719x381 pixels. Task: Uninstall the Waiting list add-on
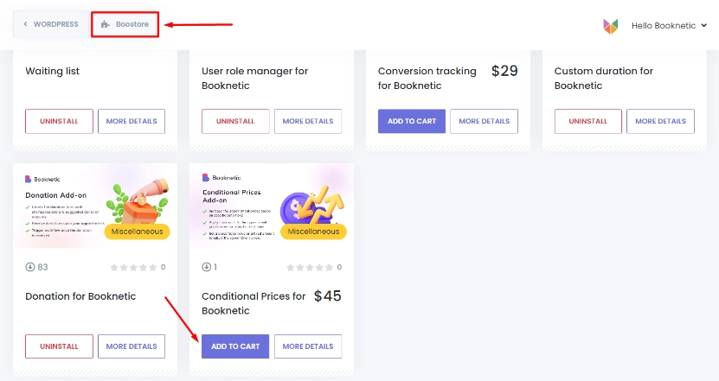[x=59, y=121]
